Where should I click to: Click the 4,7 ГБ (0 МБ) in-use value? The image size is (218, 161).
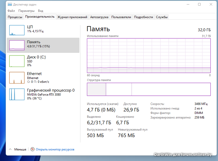101,110
